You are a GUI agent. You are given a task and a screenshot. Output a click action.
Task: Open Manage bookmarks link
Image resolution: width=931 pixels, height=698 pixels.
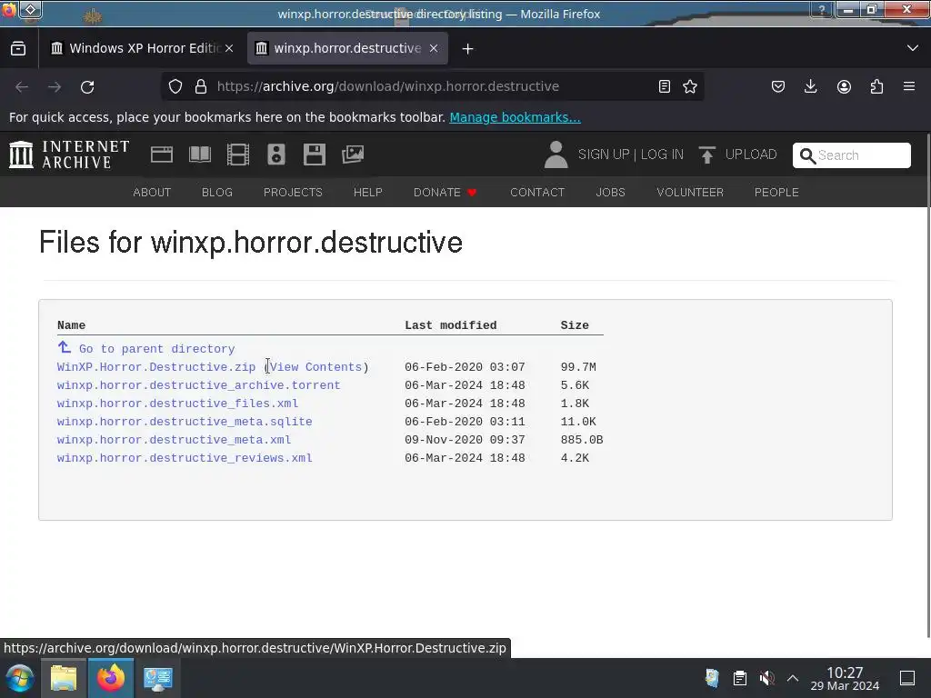coord(515,117)
